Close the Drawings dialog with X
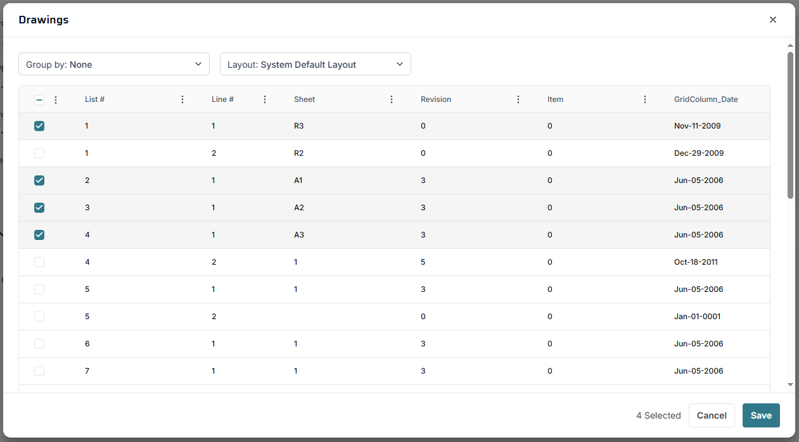 [772, 20]
